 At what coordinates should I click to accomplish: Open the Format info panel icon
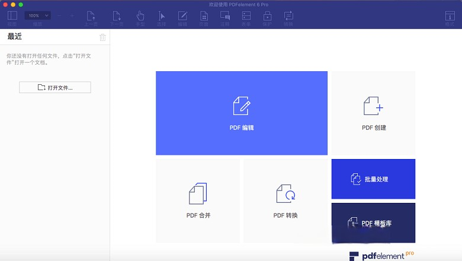[x=450, y=15]
